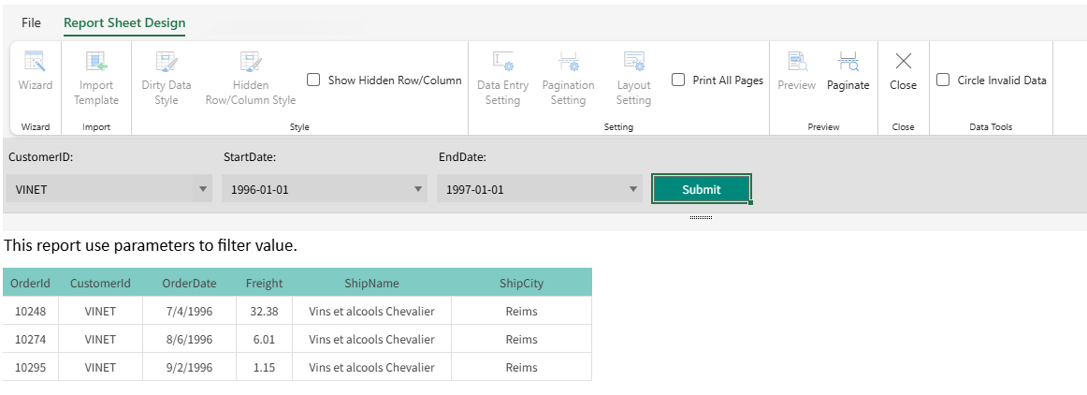1087x395 pixels.
Task: Open the File menu
Action: 31,22
